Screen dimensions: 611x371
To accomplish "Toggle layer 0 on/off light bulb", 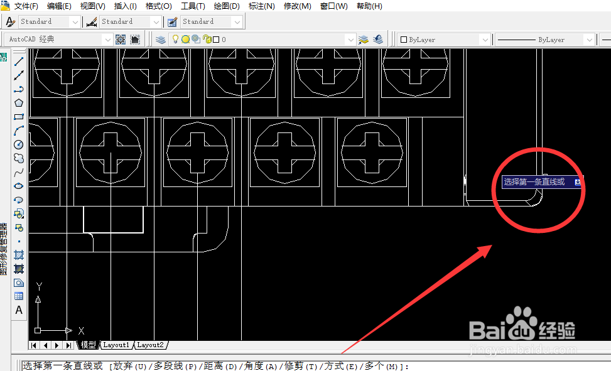I will [175, 39].
